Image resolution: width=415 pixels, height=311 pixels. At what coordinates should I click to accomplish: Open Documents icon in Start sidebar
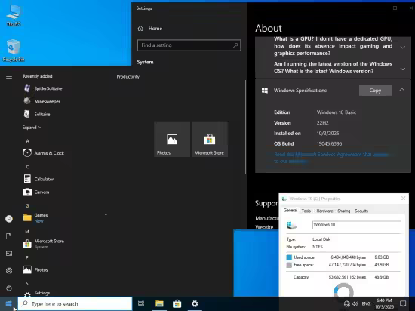tap(9, 236)
